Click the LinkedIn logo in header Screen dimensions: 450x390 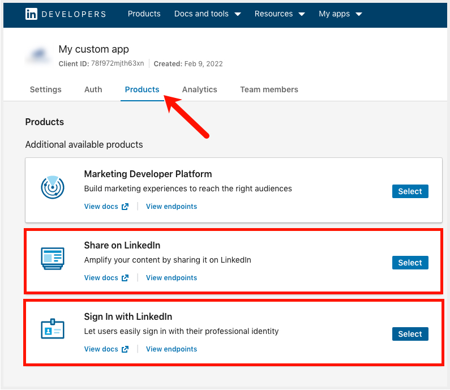(31, 14)
